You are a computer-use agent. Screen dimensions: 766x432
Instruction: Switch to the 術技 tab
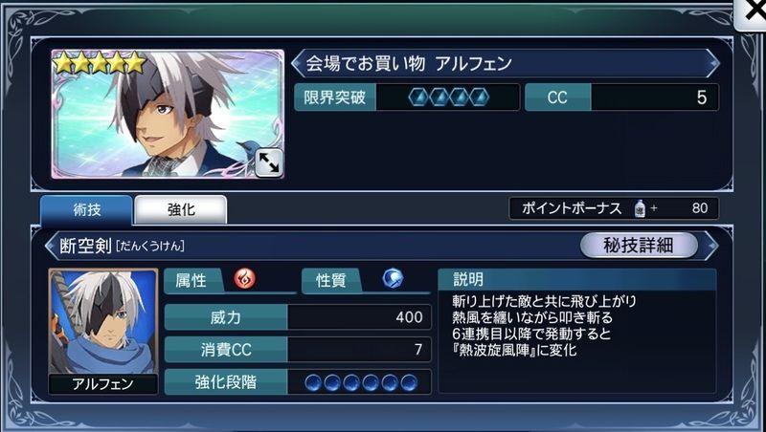point(86,210)
